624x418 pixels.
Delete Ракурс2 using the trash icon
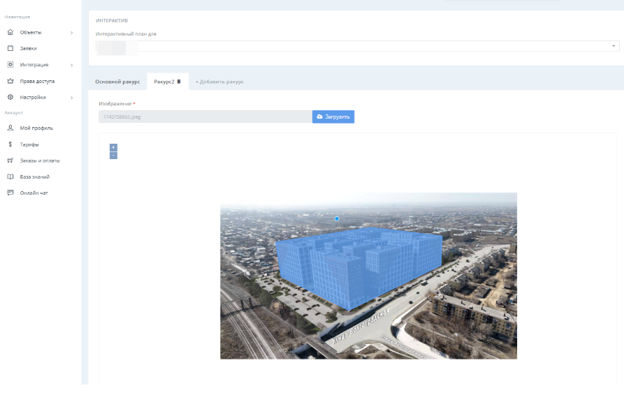coord(179,82)
